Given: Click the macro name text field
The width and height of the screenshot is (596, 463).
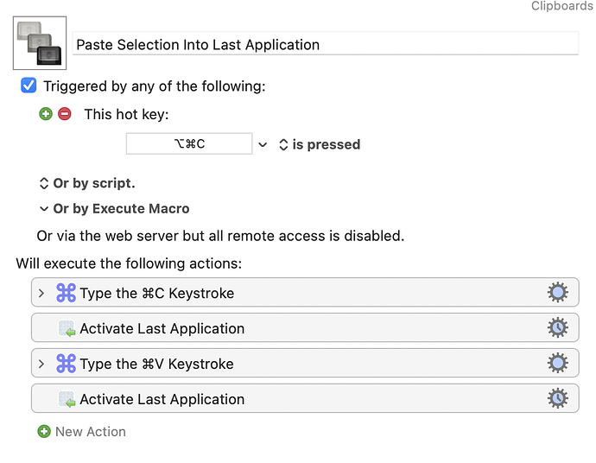Looking at the screenshot, I should tap(325, 44).
